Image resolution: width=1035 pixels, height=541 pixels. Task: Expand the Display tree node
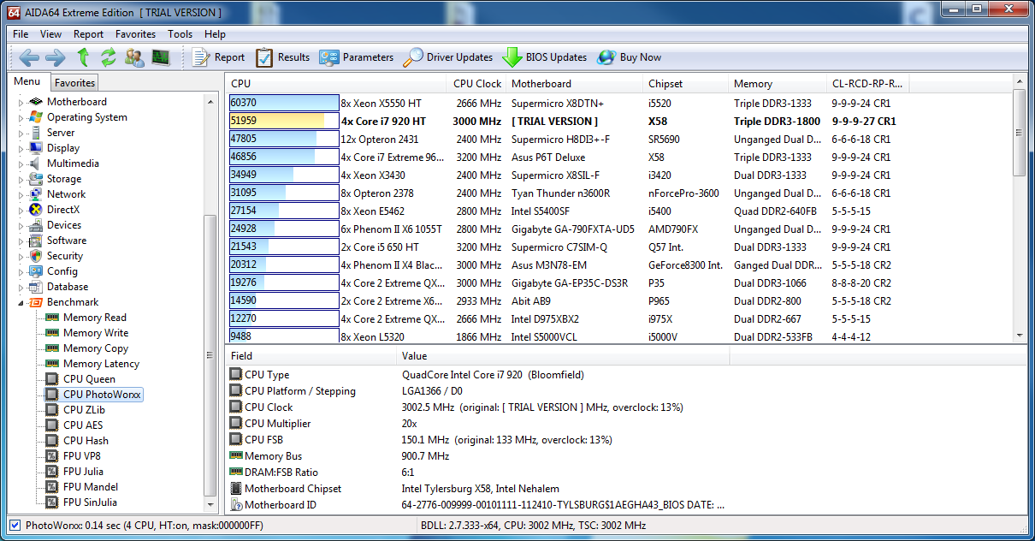point(21,148)
